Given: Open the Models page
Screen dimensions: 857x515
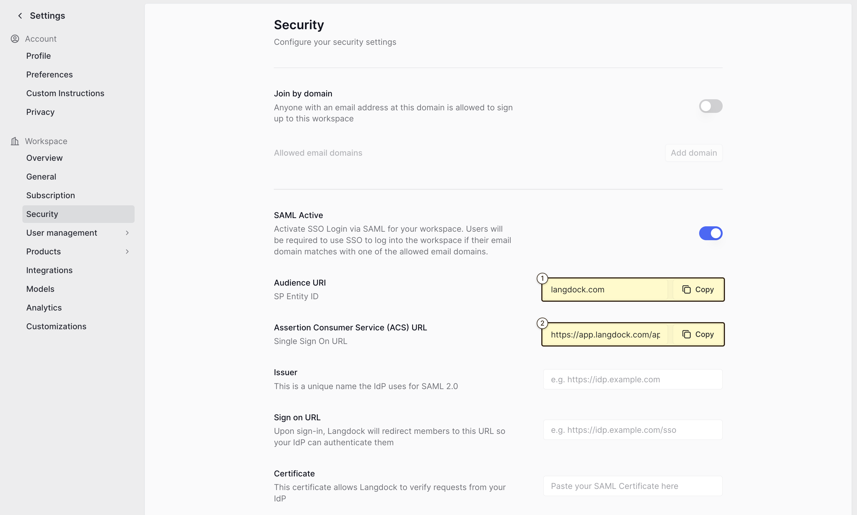Looking at the screenshot, I should pos(79,289).
